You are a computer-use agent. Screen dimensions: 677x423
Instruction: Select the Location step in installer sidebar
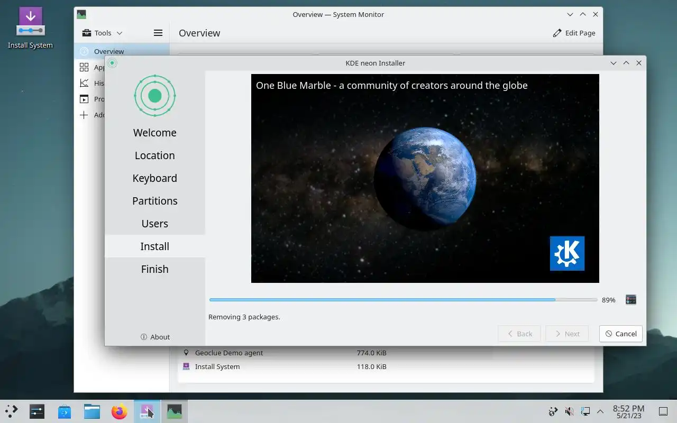tap(155, 155)
